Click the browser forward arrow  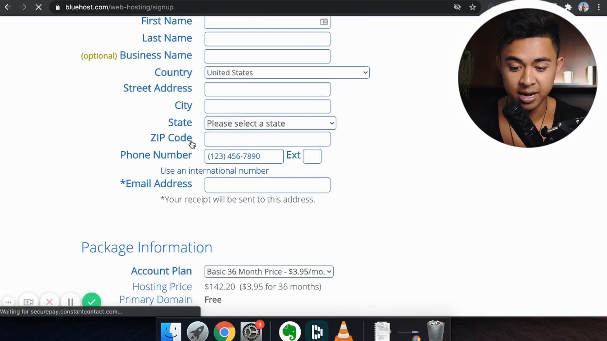point(23,7)
